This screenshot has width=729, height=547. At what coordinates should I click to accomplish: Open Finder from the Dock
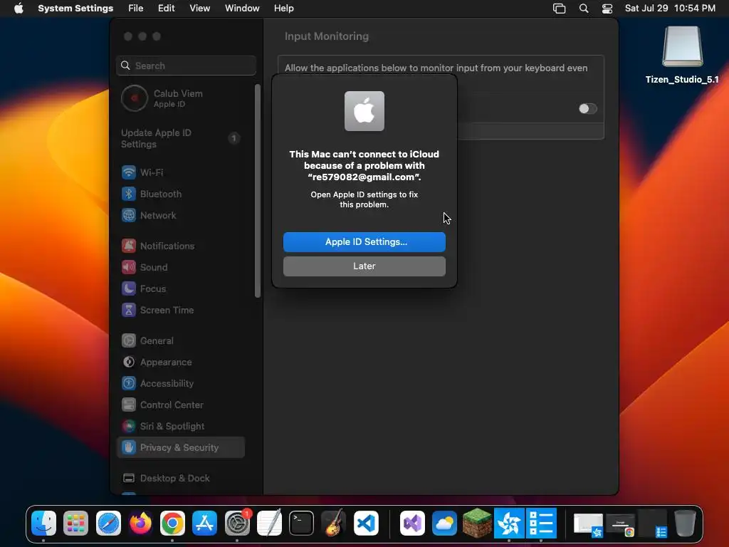click(x=43, y=523)
